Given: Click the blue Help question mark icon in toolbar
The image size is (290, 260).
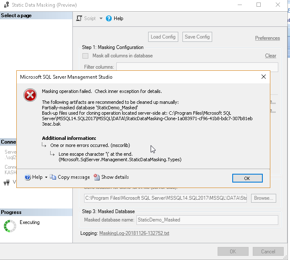Looking at the screenshot, I should tap(109, 18).
